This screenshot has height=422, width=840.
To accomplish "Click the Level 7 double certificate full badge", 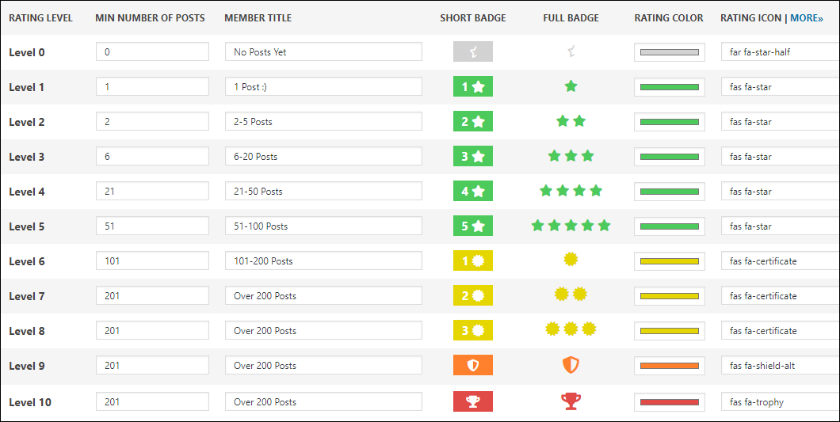I will (x=571, y=295).
